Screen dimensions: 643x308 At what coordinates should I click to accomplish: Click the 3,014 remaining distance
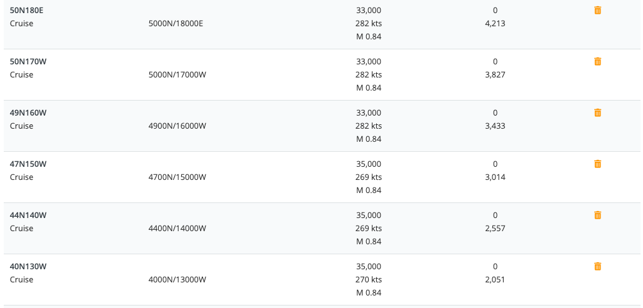click(495, 177)
